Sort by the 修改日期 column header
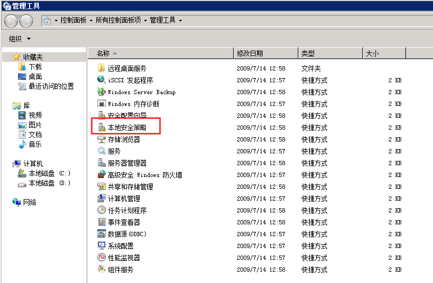This screenshot has height=283, width=433. coord(250,53)
